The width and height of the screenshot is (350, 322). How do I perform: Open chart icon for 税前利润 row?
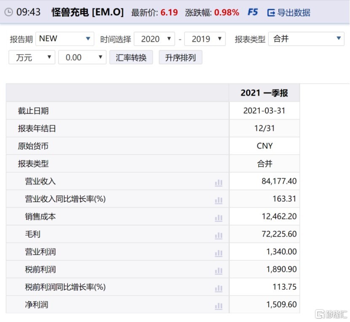(x=218, y=271)
